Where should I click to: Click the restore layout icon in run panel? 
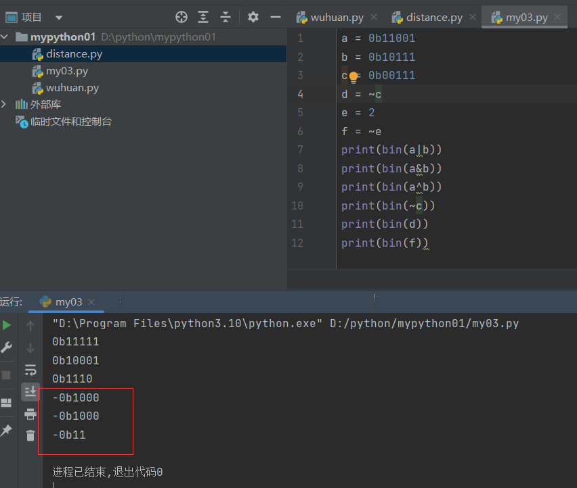click(6, 403)
